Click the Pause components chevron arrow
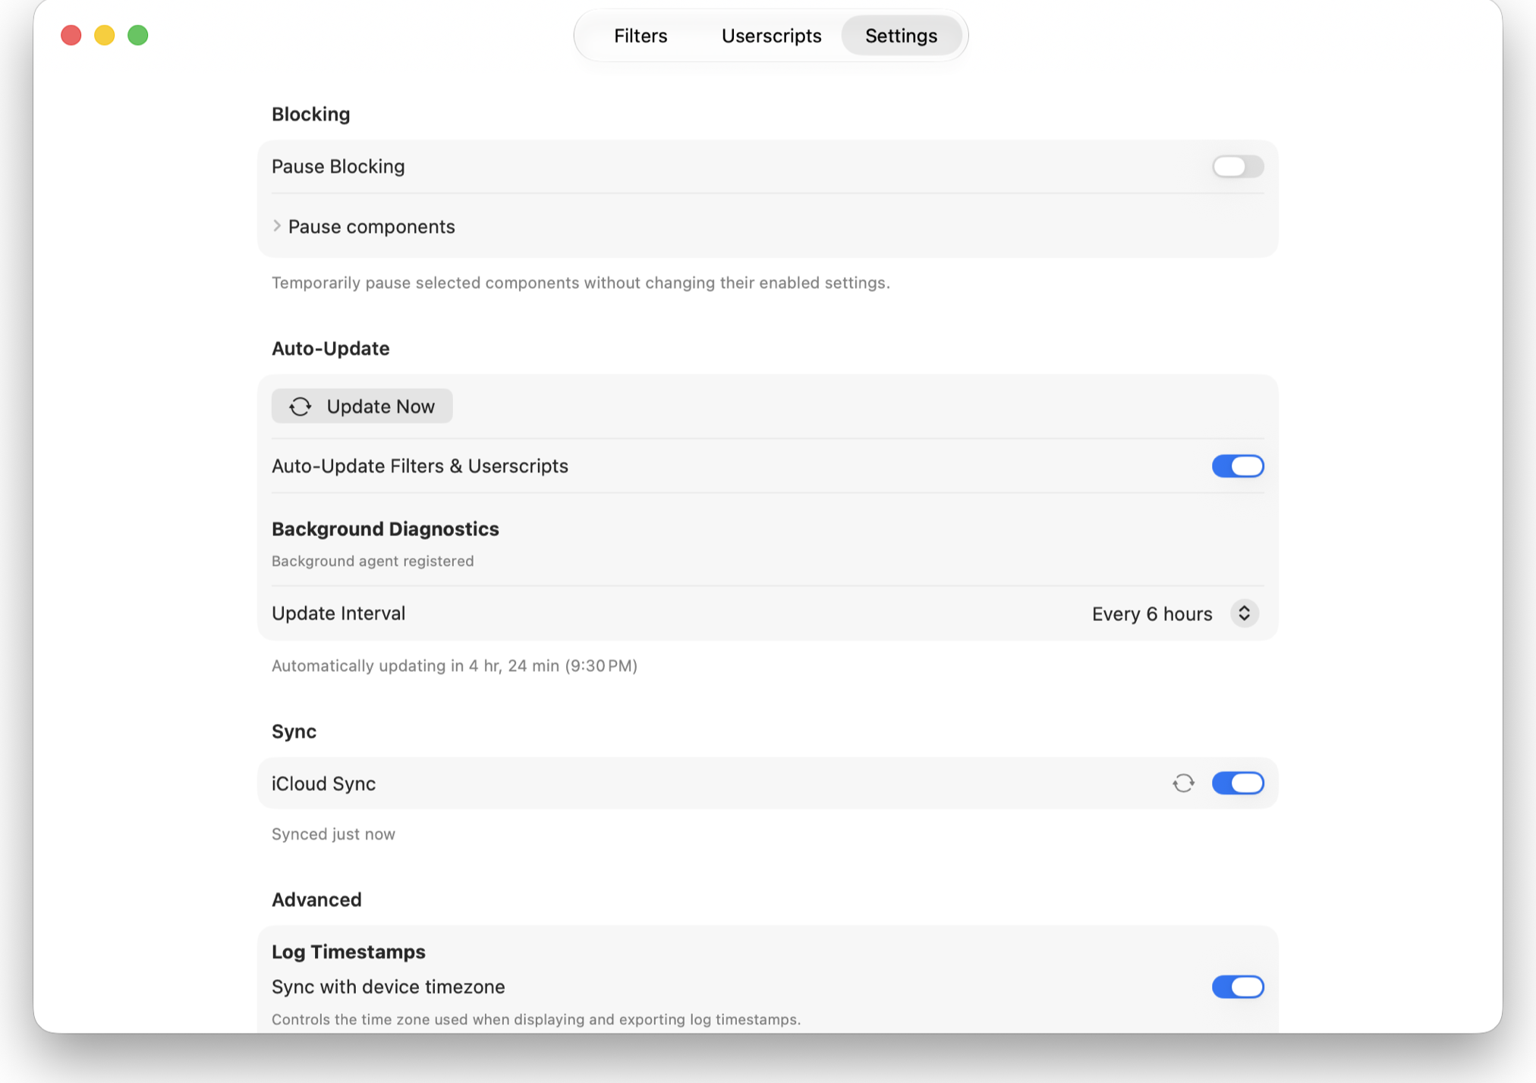 (277, 226)
